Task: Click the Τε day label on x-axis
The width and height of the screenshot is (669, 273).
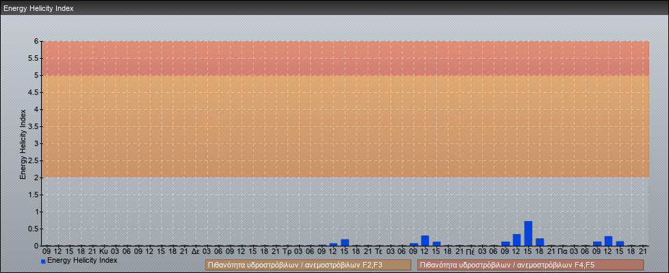Action: [378, 252]
